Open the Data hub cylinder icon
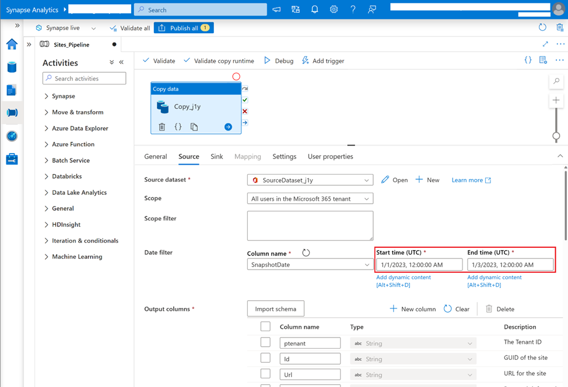Image resolution: width=568 pixels, height=387 pixels. (x=12, y=67)
